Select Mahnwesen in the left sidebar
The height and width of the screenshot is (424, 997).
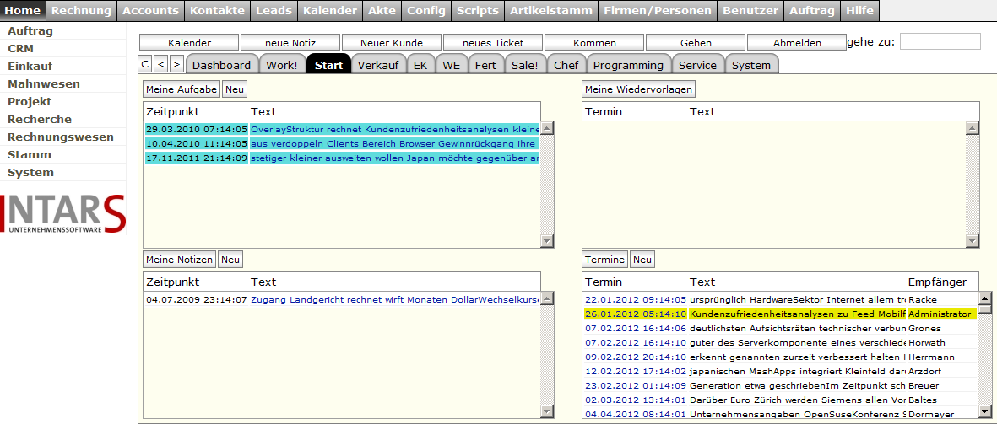pos(44,83)
